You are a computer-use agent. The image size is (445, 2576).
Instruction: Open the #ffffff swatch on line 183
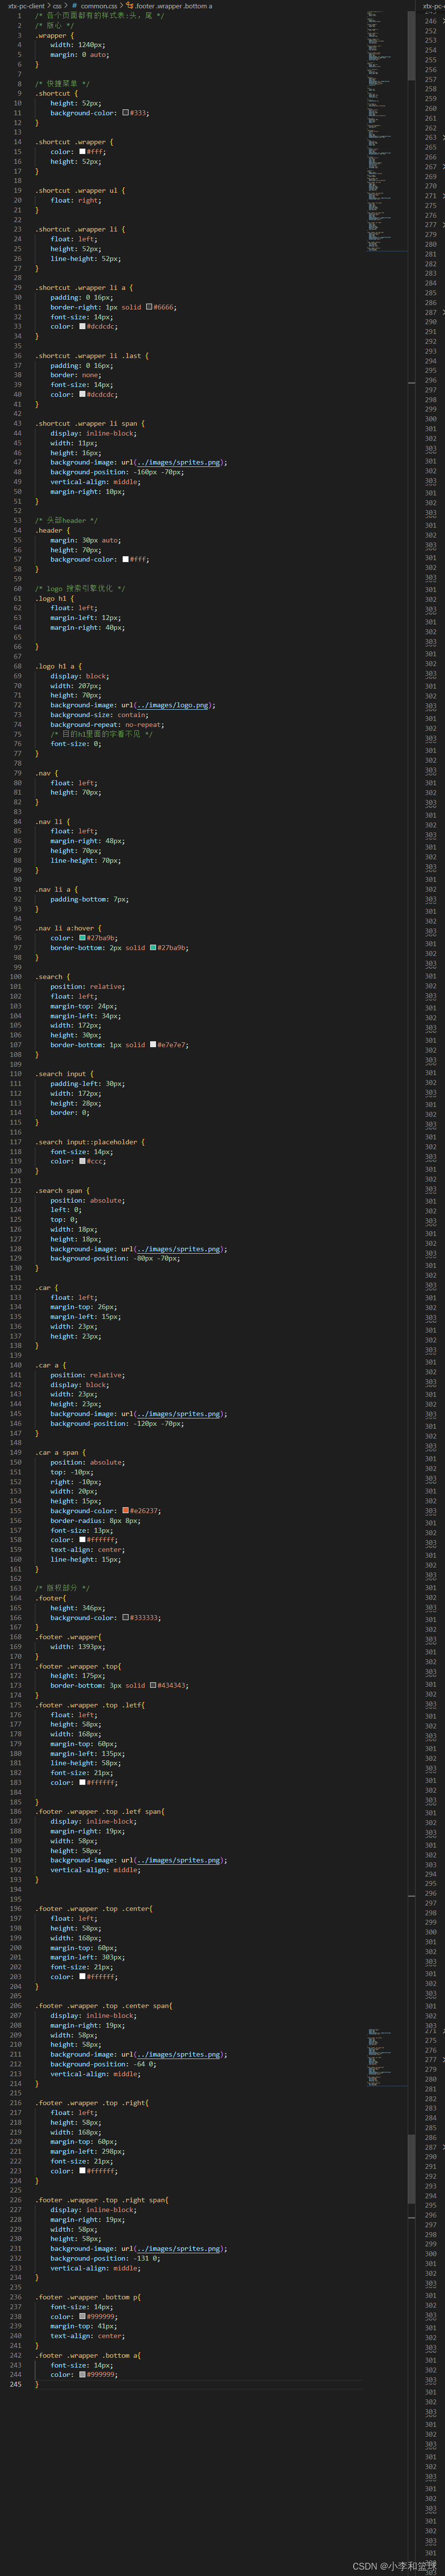tap(82, 1782)
